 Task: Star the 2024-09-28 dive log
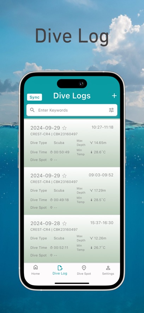pos(64,223)
